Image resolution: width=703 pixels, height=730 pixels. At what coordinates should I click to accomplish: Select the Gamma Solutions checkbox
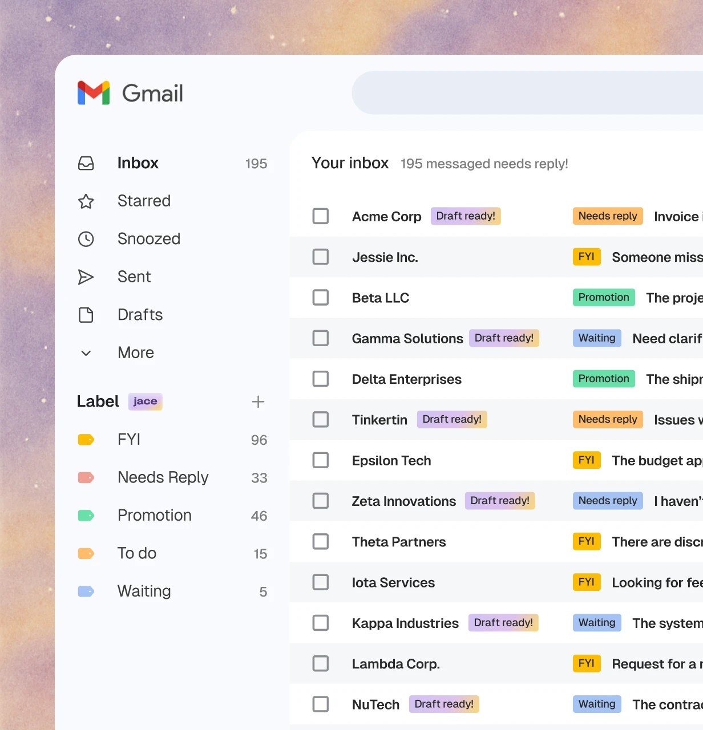point(321,338)
